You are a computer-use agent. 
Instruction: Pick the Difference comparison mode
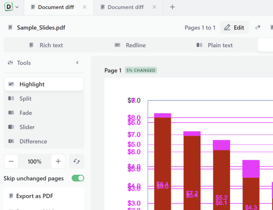pos(44,141)
